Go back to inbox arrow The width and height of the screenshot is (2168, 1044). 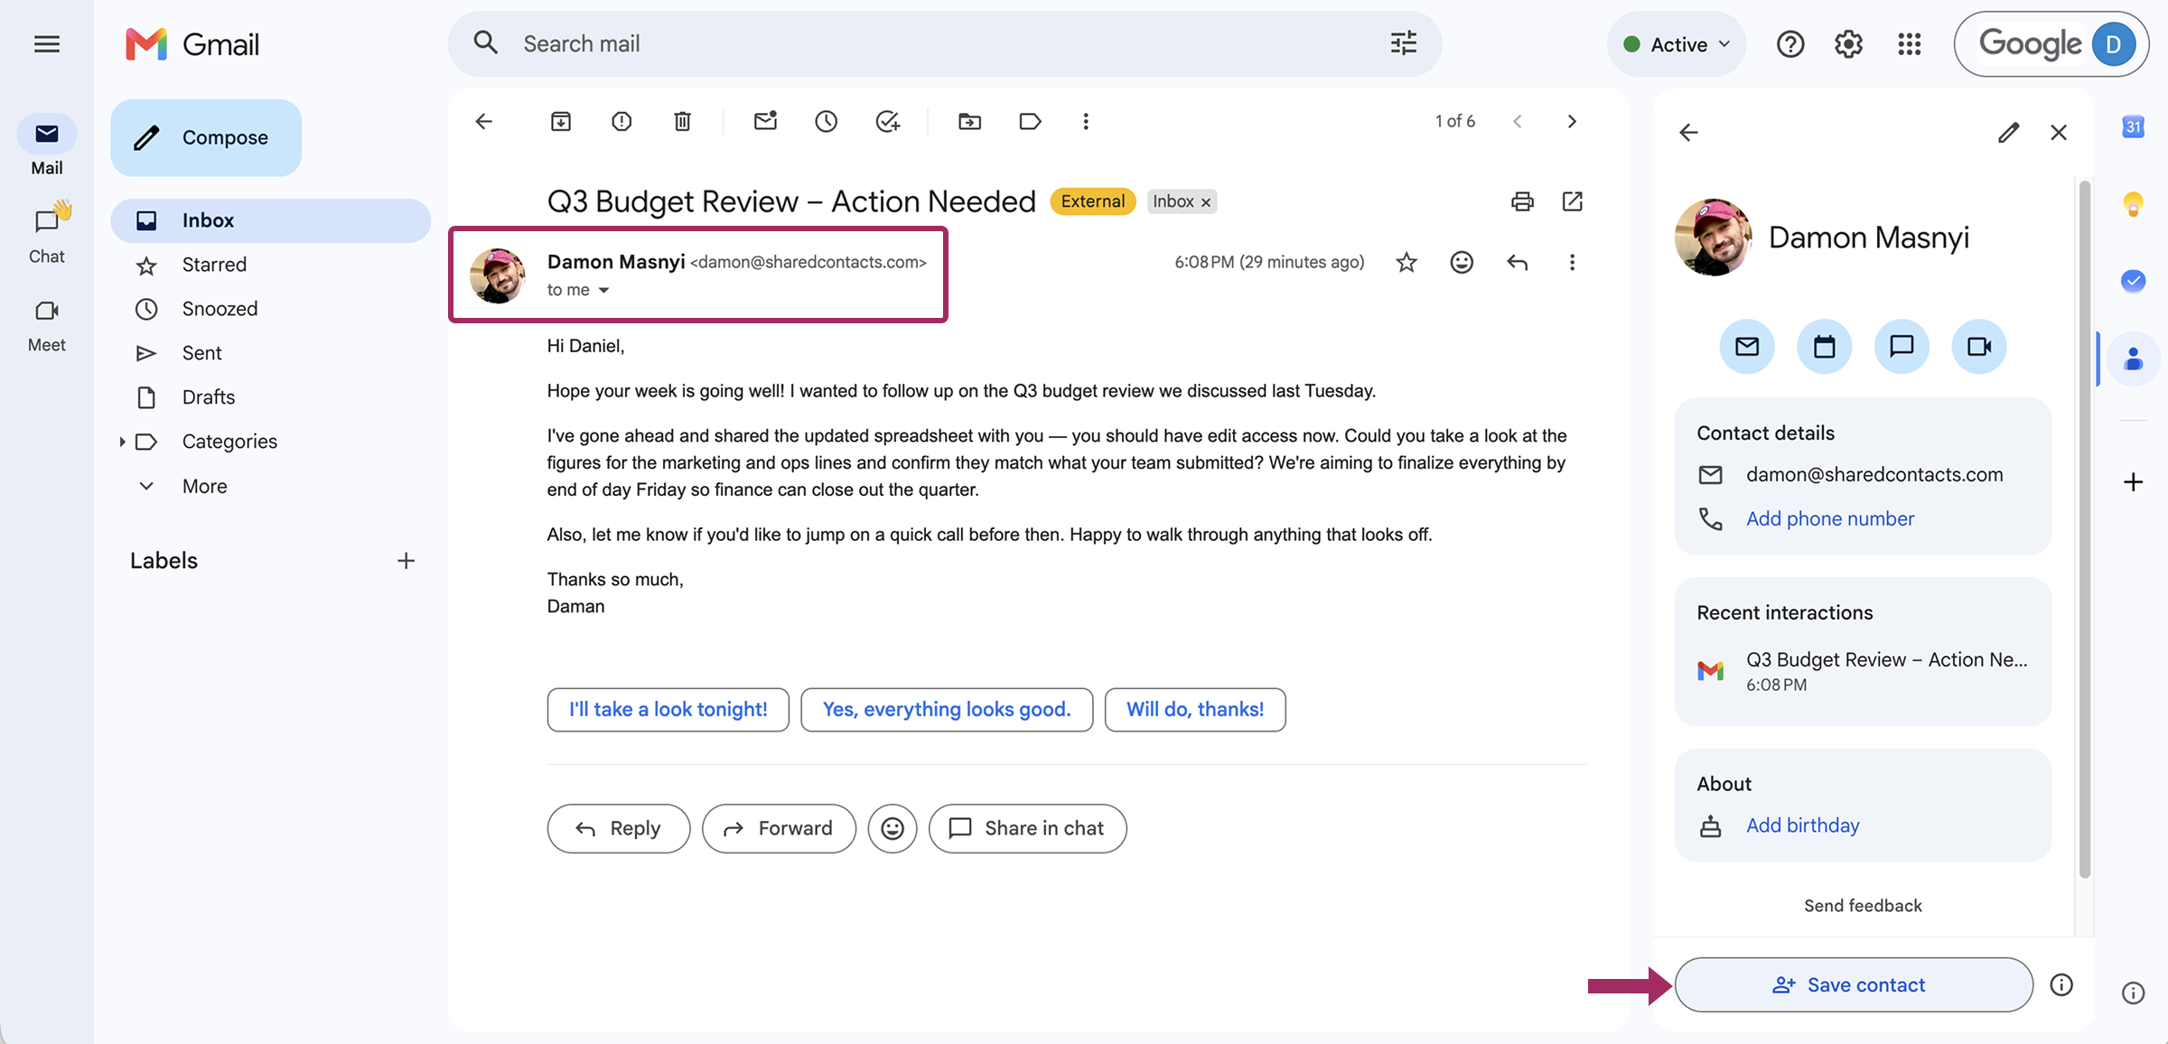pos(484,121)
